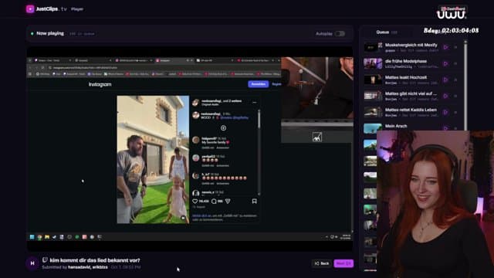This screenshot has height=278, width=494.
Task: Click the Windows Start icon in video
Action: 32,237
